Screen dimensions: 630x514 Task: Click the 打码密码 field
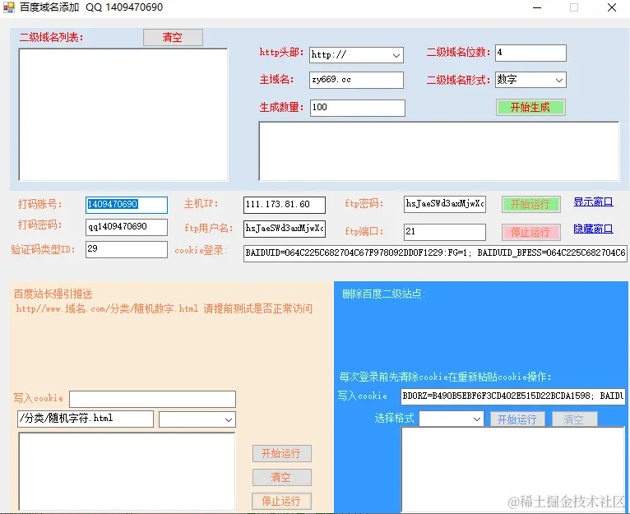127,227
